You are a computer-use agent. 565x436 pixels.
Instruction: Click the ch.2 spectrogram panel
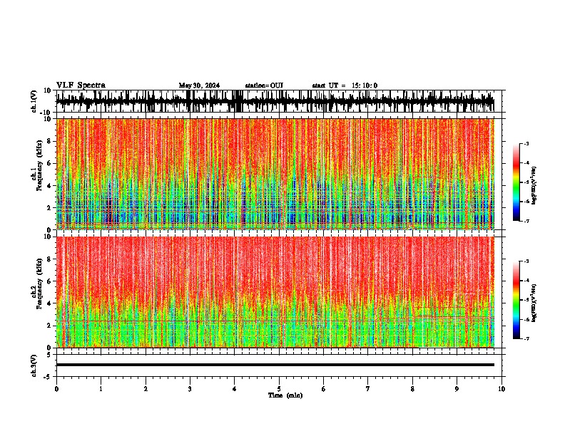[x=275, y=292]
